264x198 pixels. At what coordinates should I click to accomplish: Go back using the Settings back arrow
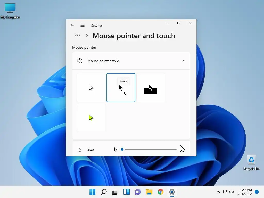click(72, 25)
